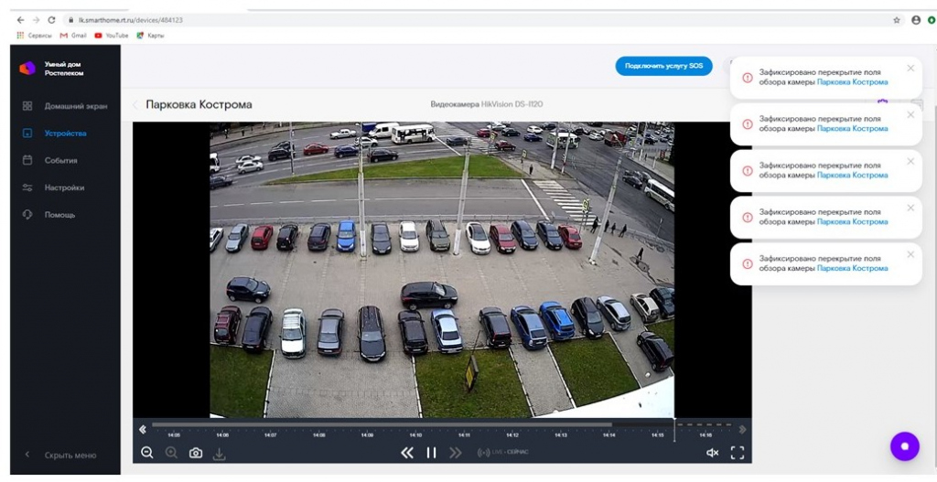Enter fullscreen video mode
This screenshot has height=482, width=937.
coord(738,453)
